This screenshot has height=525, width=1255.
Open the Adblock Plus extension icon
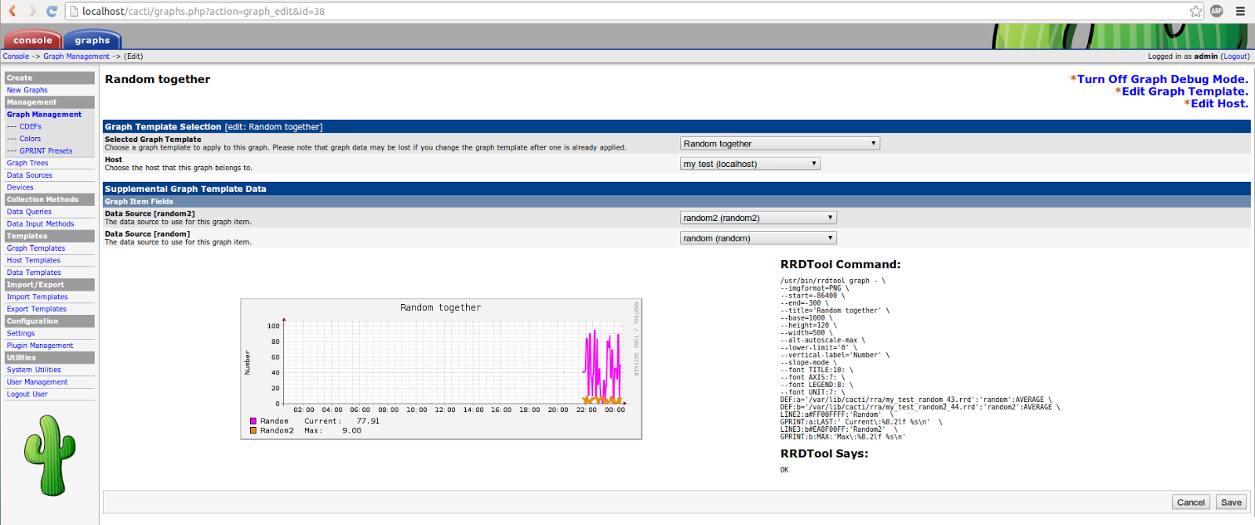pos(1217,11)
